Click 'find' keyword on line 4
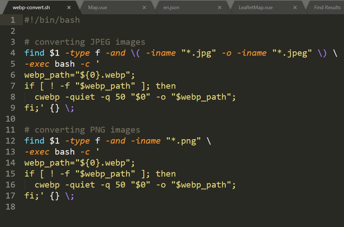This screenshot has width=344, height=227. (34, 53)
